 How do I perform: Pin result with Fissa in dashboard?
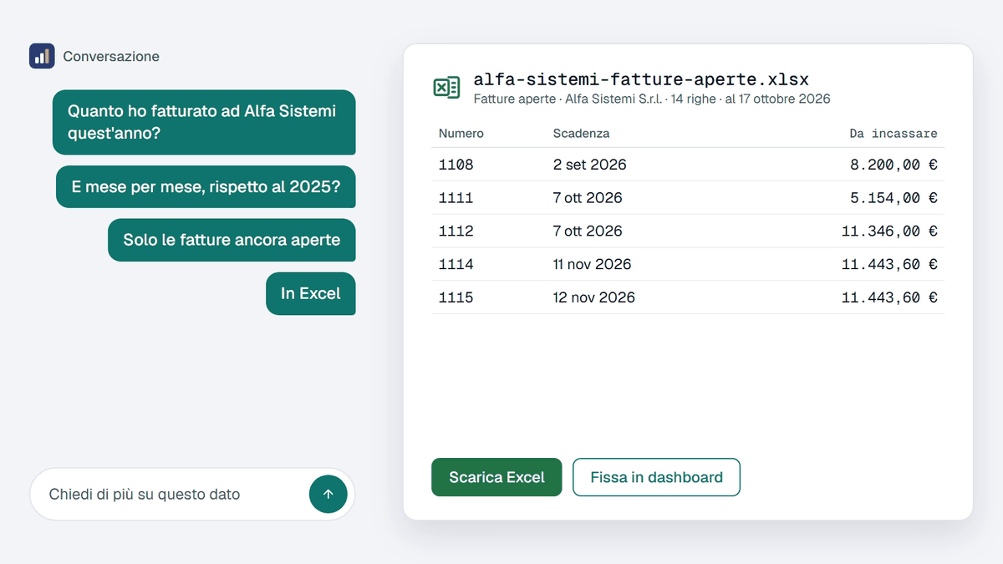click(656, 477)
